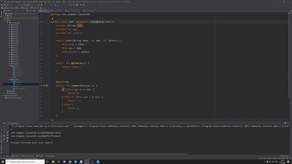The image size is (292, 164).
Task: Open Settings via the wrench icon
Action: coord(74,5)
